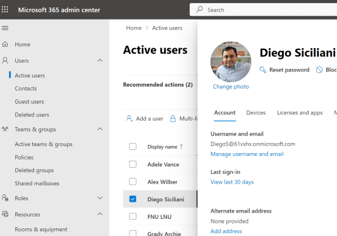
Task: Click the Recommended actions (2) heading
Action: (158, 85)
